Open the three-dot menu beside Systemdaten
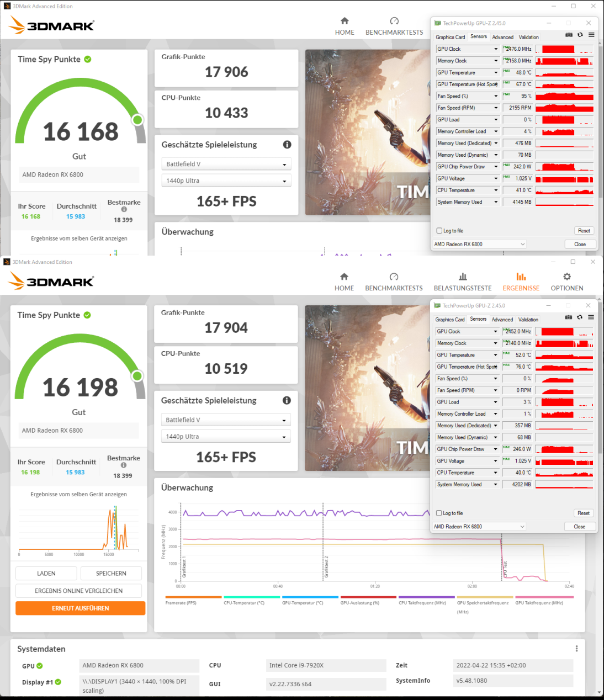 (576, 649)
